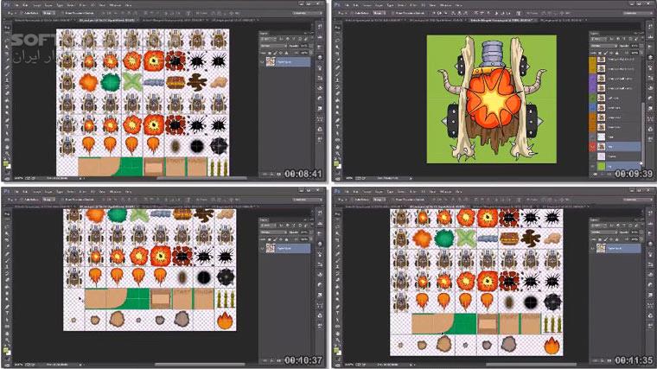Select the Move tool in the 00:09:39 window

point(338,28)
